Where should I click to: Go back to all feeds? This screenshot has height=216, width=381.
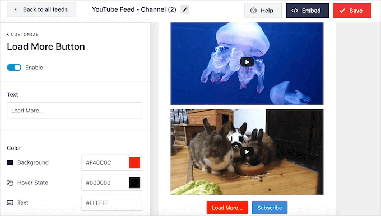click(x=41, y=9)
